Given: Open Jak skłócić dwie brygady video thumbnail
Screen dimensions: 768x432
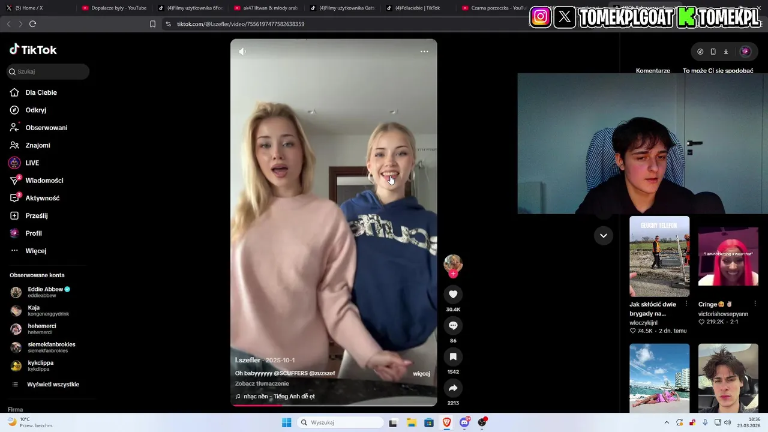Looking at the screenshot, I should point(659,256).
